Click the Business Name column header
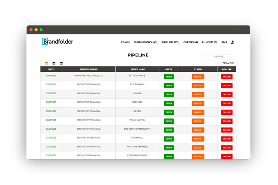 [89, 69]
